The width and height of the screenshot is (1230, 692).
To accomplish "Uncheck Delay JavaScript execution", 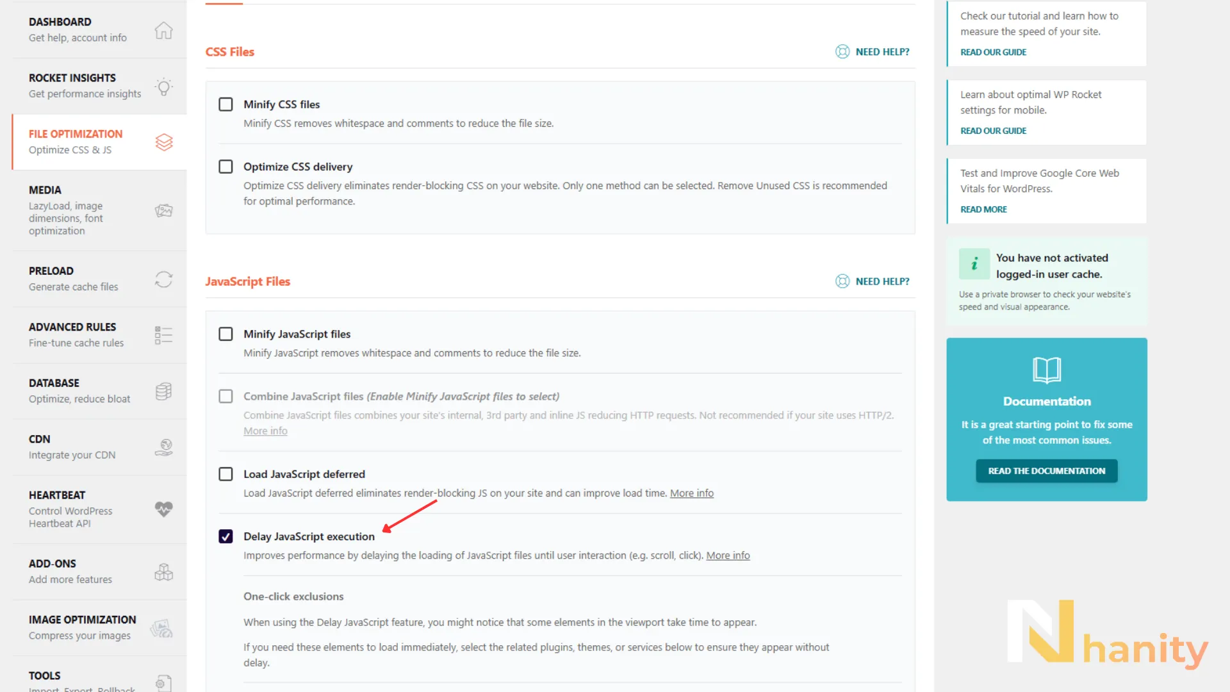I will coord(225,536).
